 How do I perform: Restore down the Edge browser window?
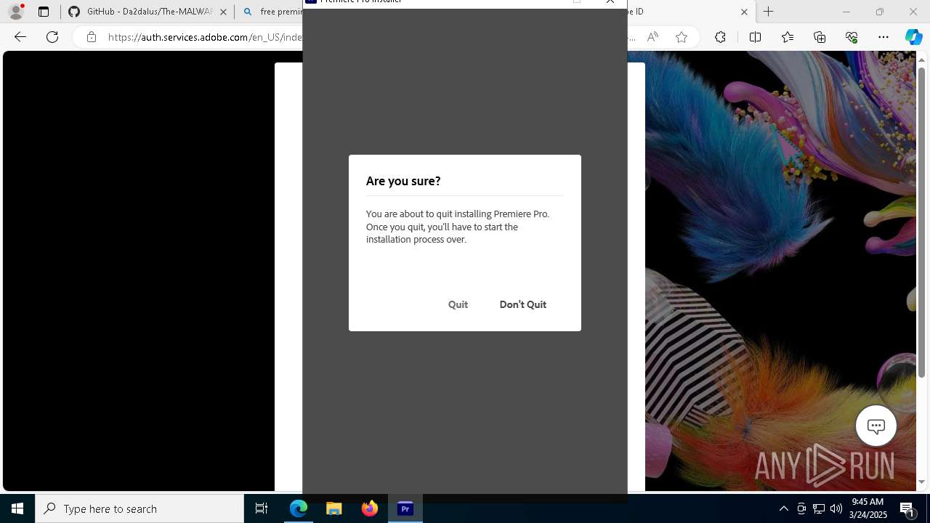880,12
